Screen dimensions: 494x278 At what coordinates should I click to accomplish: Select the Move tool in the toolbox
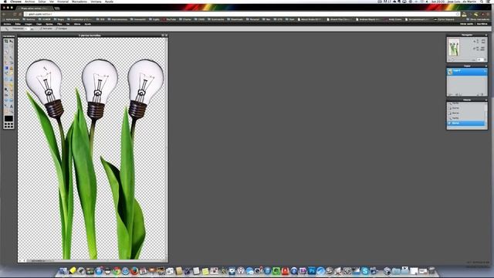[x=11, y=41]
